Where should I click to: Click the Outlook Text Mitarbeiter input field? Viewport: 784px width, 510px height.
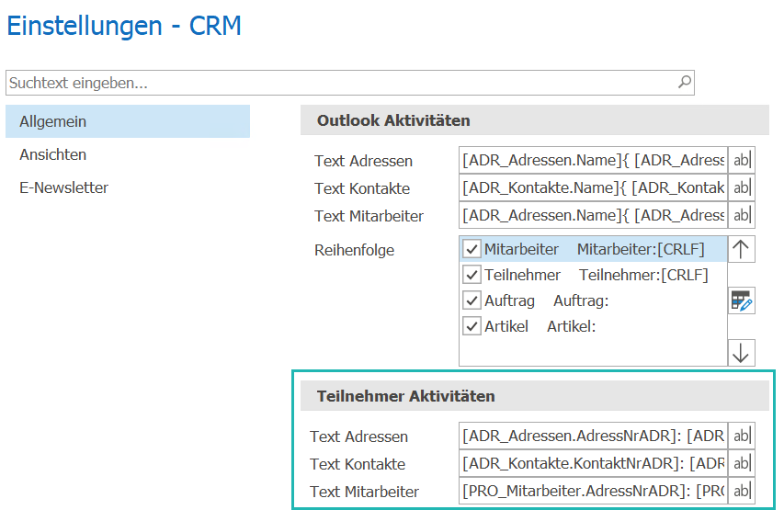click(x=593, y=215)
